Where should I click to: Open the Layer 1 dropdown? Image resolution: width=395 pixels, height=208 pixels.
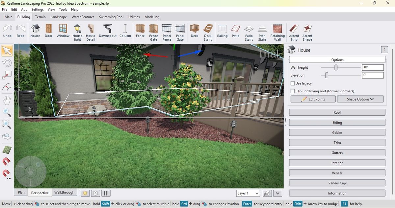click(x=248, y=193)
